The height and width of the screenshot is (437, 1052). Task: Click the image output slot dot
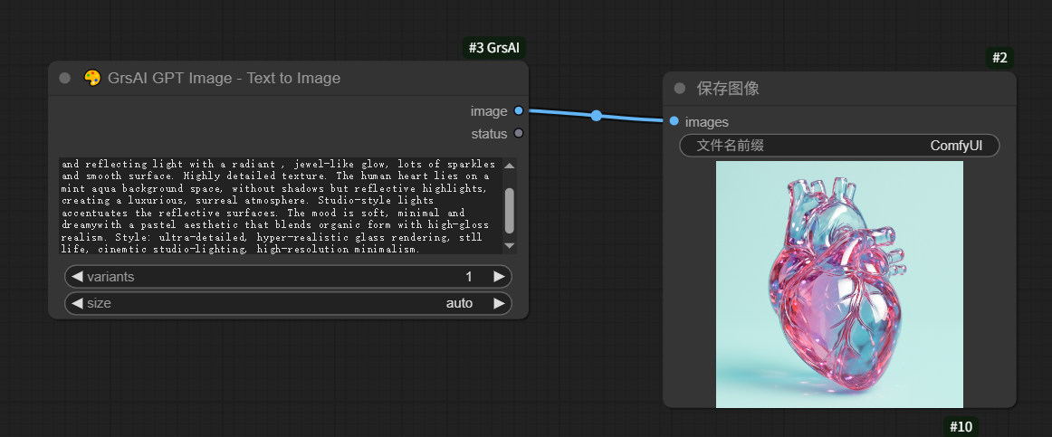pyautogui.click(x=518, y=110)
